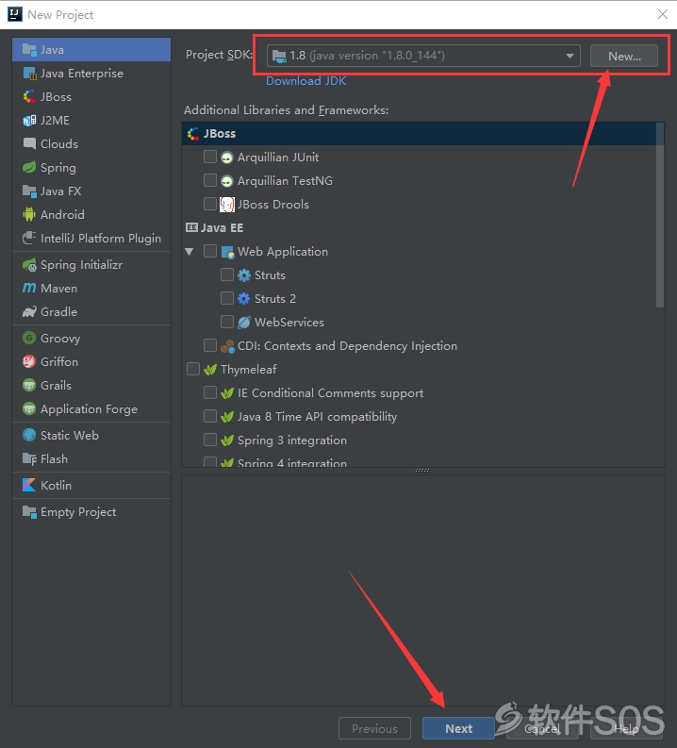Enable Arquillian JUnit checkbox
677x748 pixels.
coord(210,157)
